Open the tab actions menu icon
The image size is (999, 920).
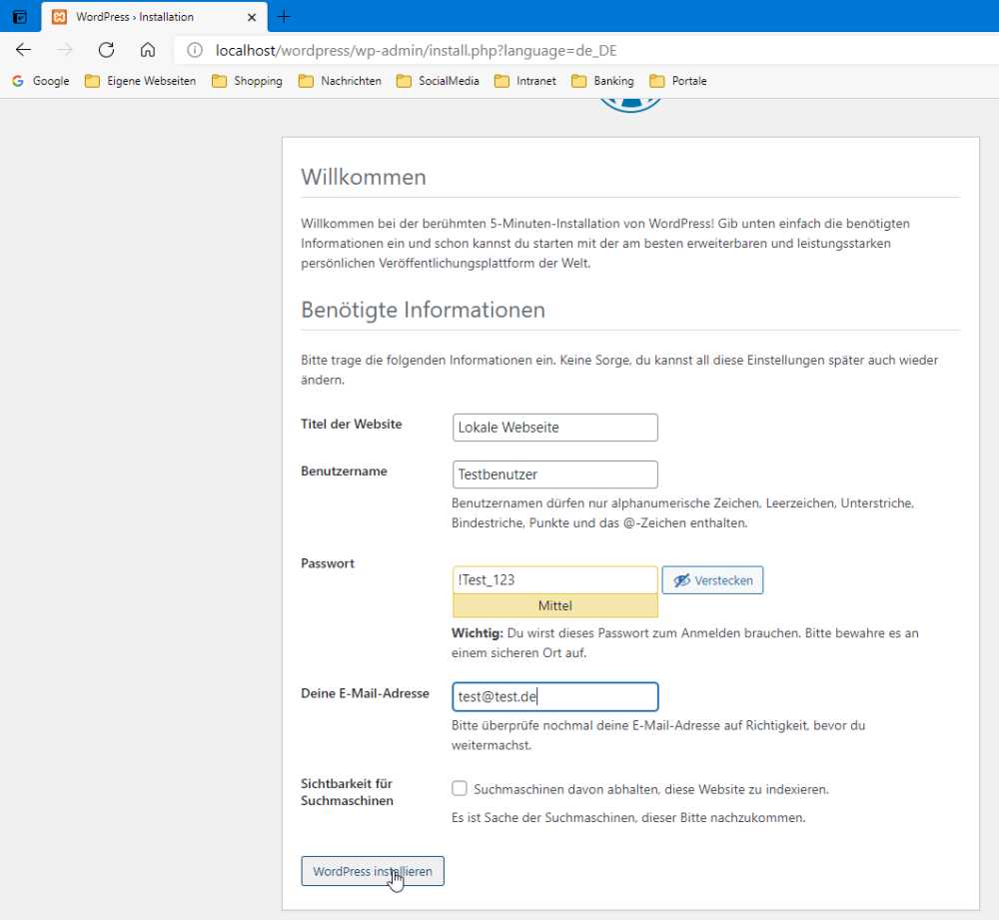(20, 17)
